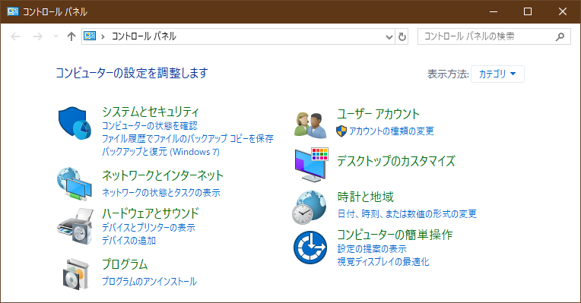This screenshot has width=581, height=303.
Task: Open the User Accounts people icon
Action: [310, 125]
